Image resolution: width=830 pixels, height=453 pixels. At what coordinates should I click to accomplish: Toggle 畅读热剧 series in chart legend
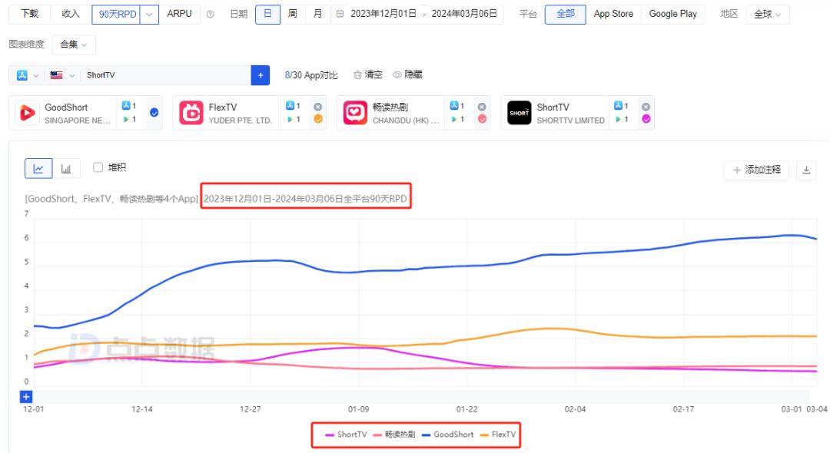(394, 435)
